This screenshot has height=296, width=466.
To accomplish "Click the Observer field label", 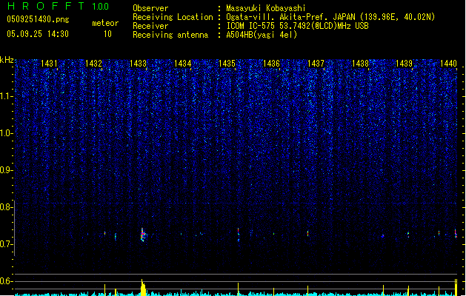I will pos(150,8).
